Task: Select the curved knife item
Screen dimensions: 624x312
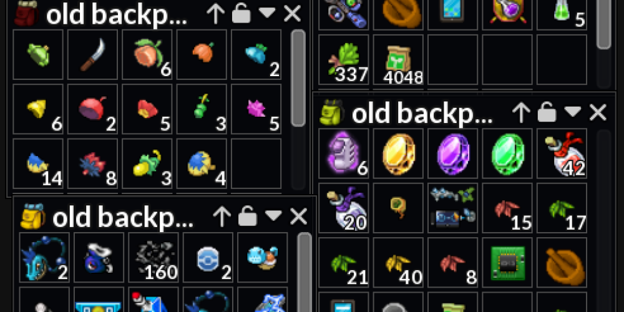Action: (93, 54)
